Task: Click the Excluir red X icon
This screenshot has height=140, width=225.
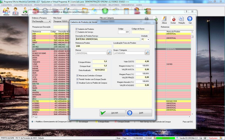Action: 173,20
